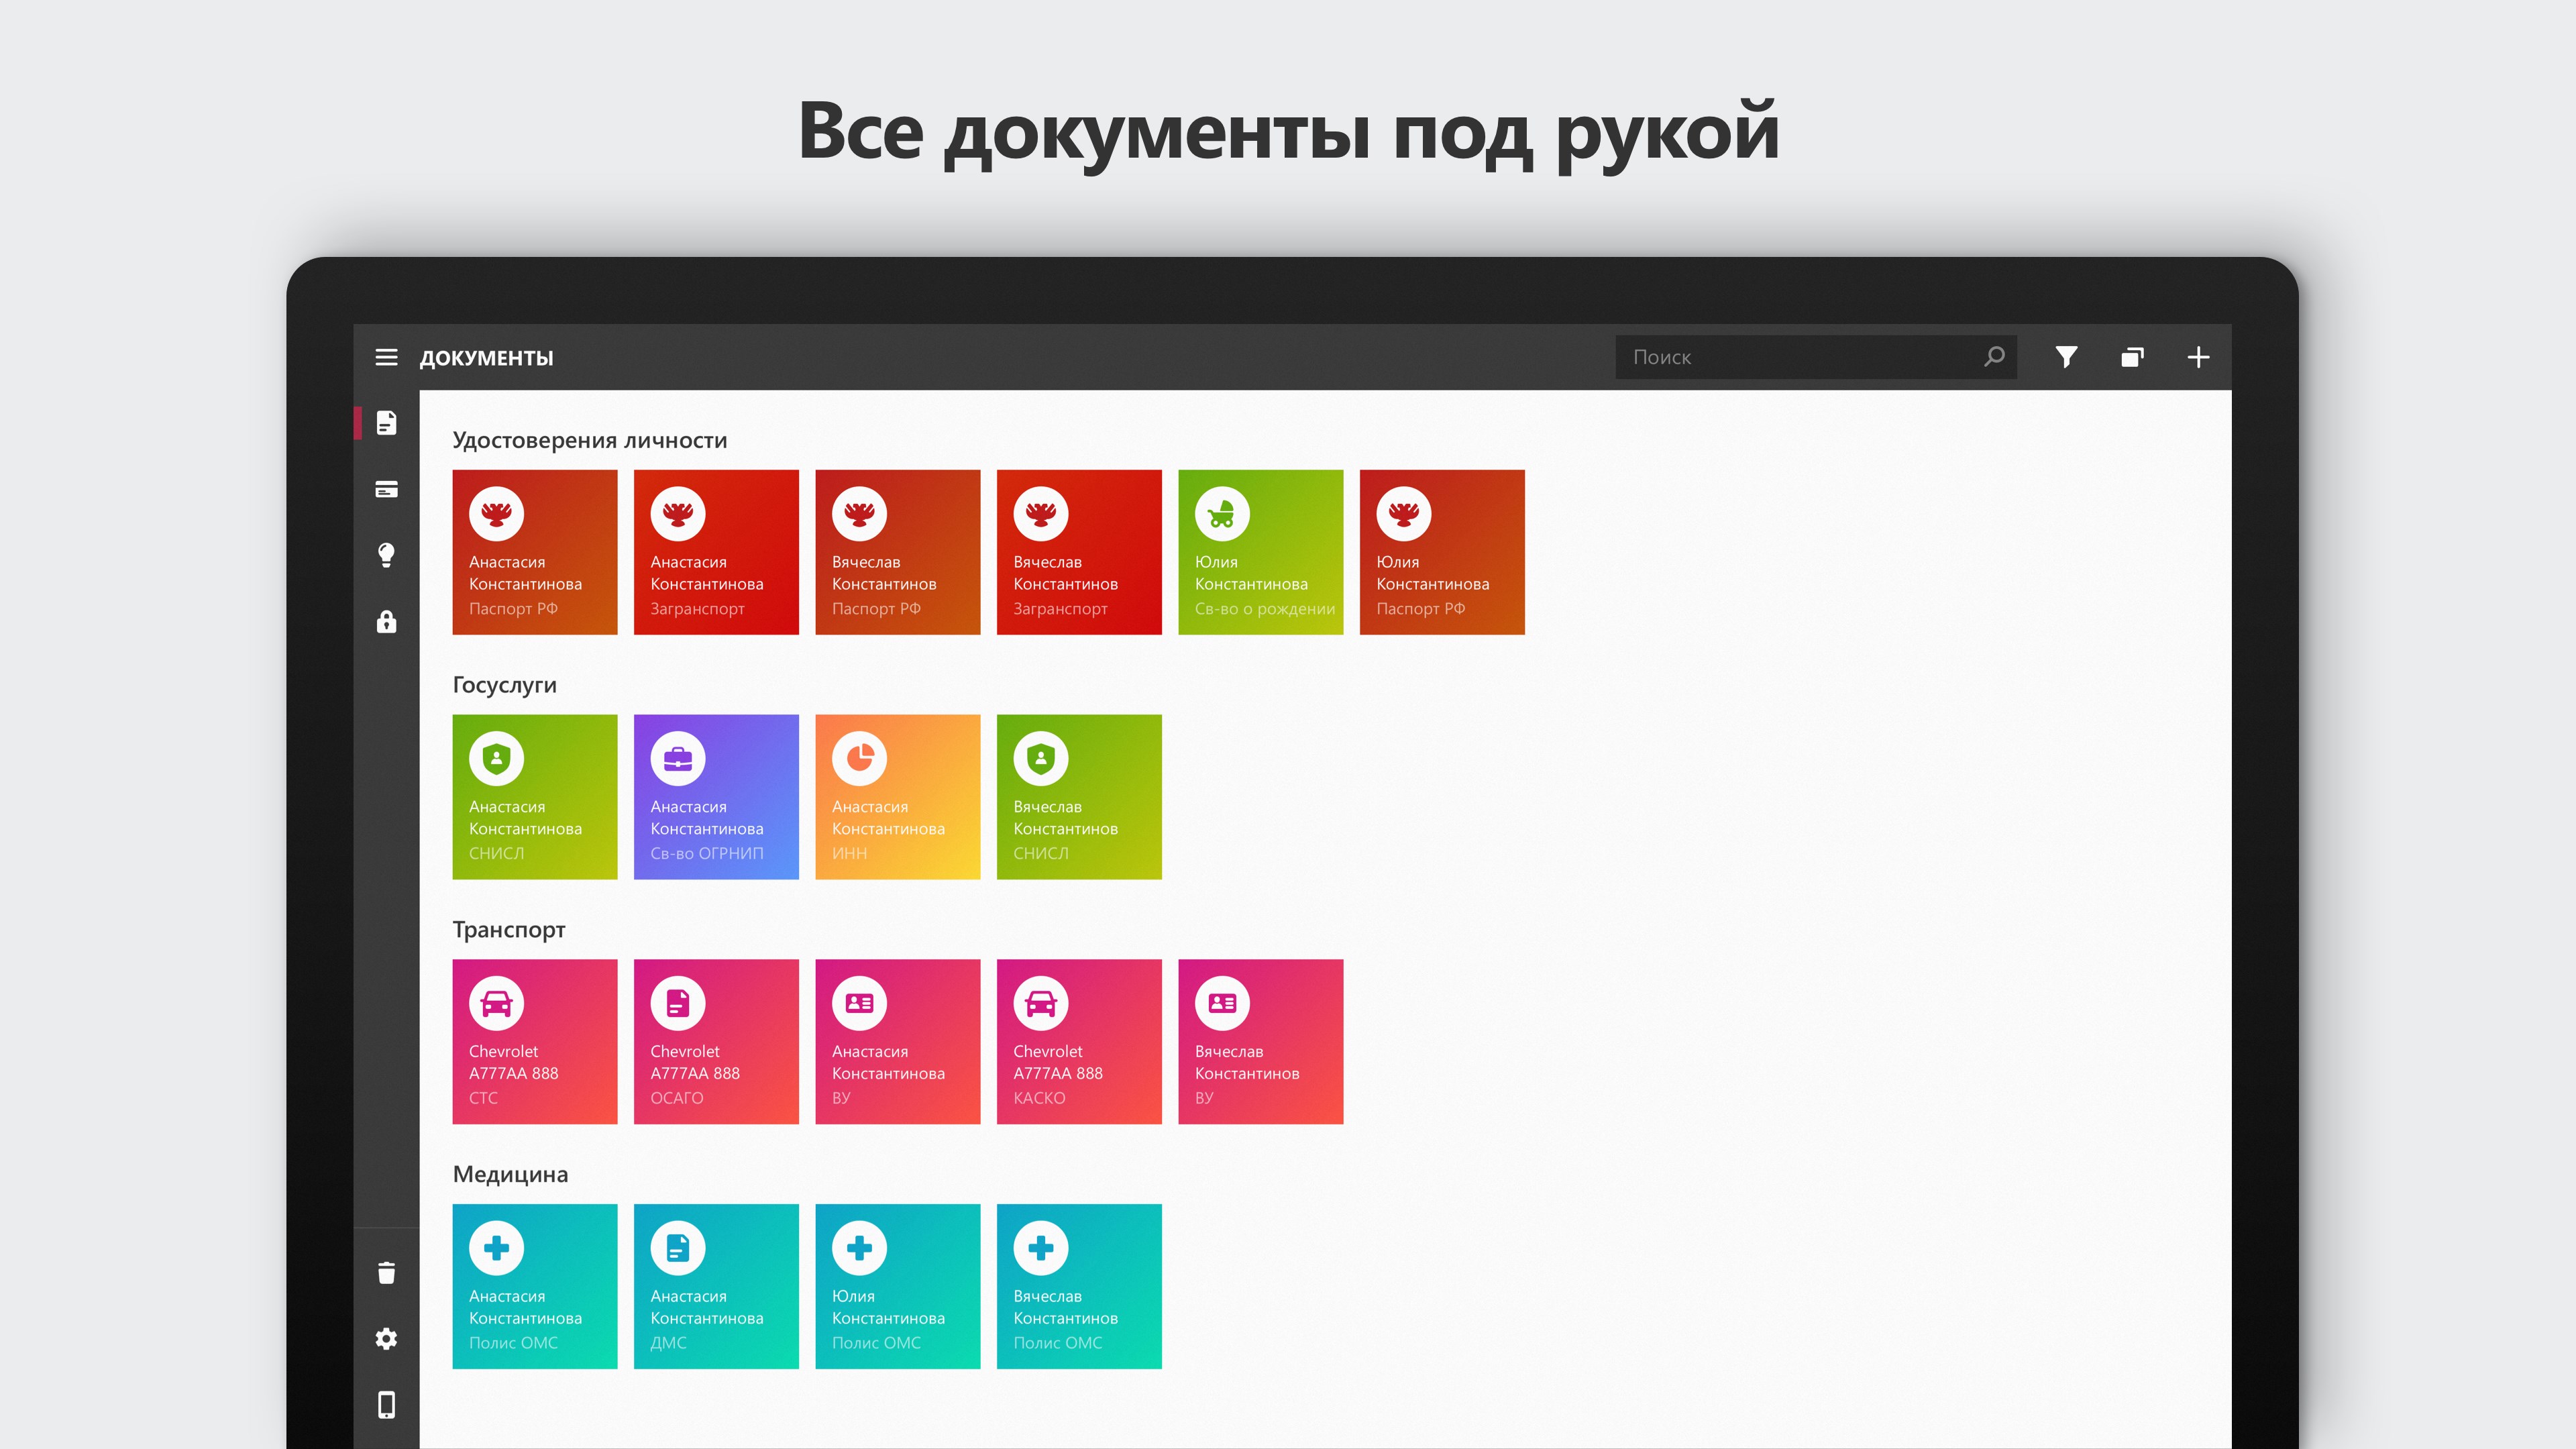Add a new document with plus
The image size is (2576, 1449).
tap(2198, 357)
